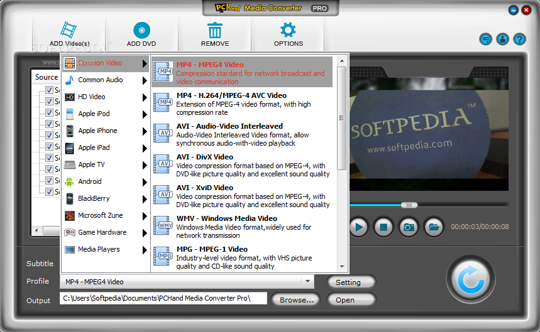540x332 pixels.
Task: Expand the BlackBerry submenu arrow
Action: [145, 199]
